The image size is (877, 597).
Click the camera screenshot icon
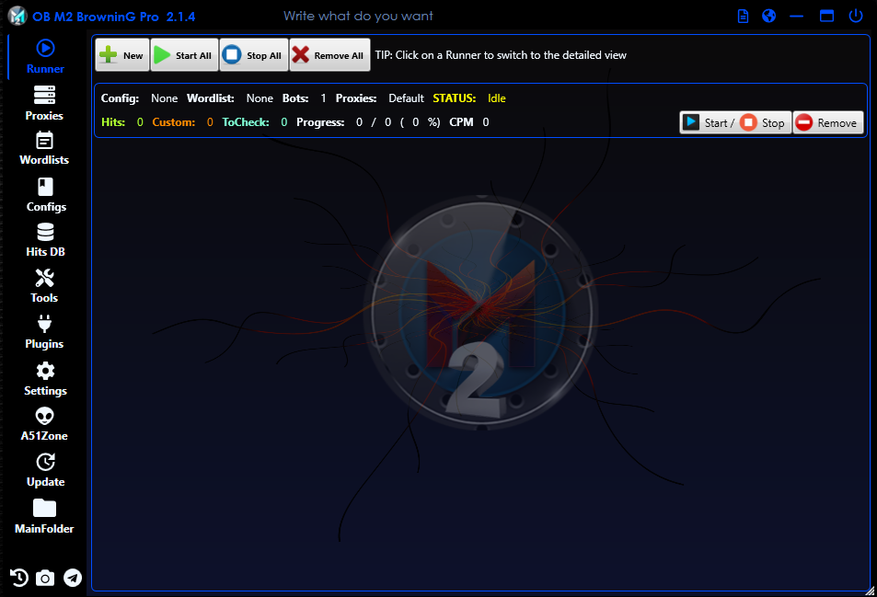(x=45, y=578)
